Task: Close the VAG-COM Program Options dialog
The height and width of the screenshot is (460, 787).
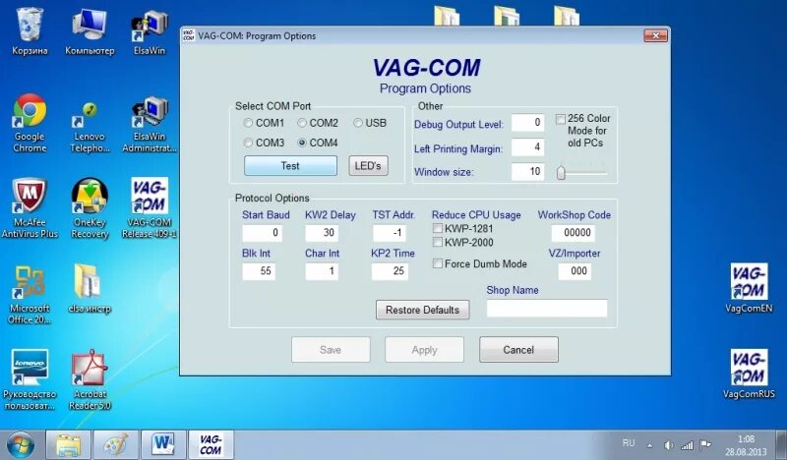Action: tap(655, 35)
